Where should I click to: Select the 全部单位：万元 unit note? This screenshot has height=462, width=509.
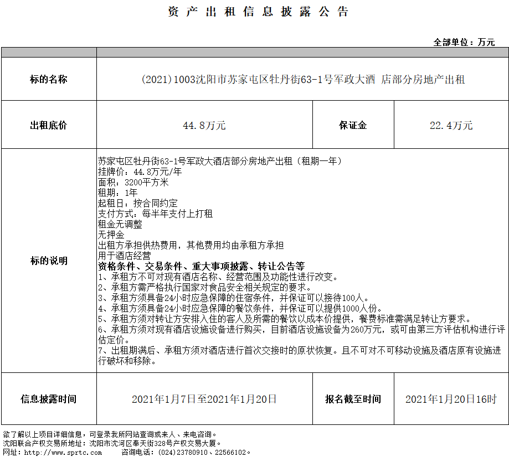[464, 42]
